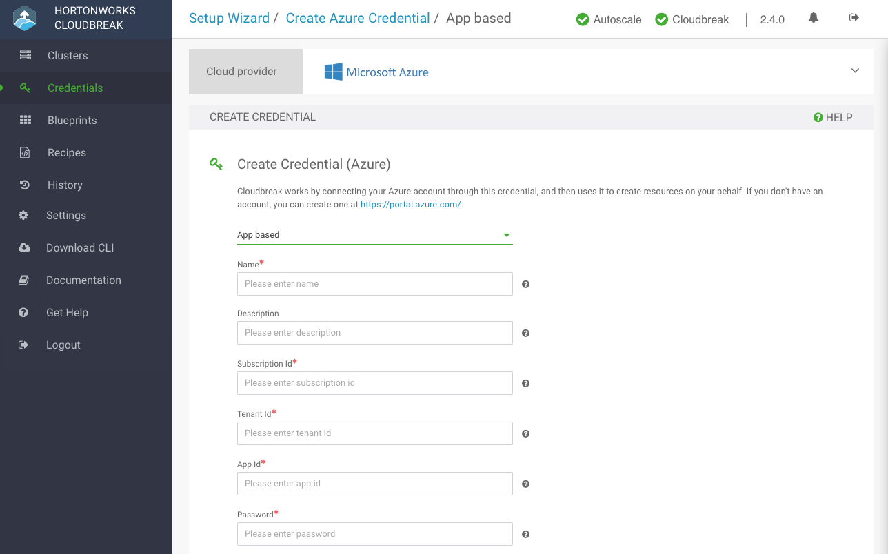This screenshot has height=554, width=888.
Task: Click the help icon next to the Name field
Action: [x=525, y=284]
